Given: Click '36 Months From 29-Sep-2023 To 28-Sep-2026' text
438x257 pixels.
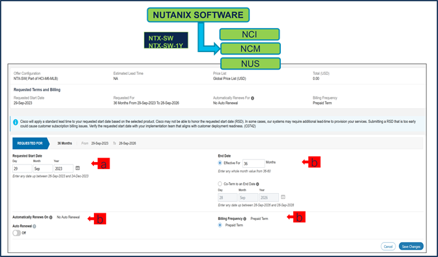Looking at the screenshot, I should coord(146,103).
